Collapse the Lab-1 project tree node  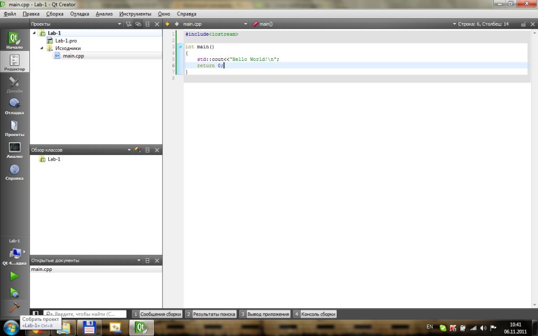point(34,33)
